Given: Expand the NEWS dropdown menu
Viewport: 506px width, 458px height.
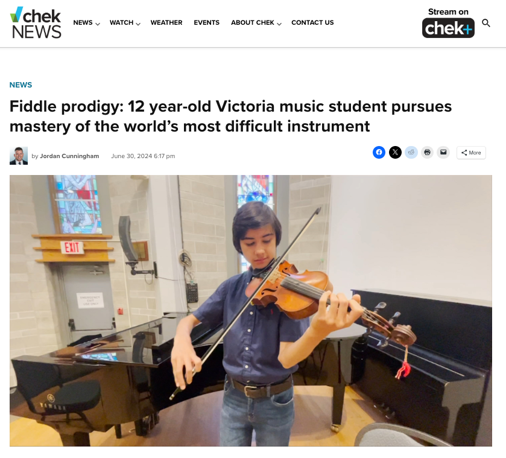Looking at the screenshot, I should click(x=86, y=22).
